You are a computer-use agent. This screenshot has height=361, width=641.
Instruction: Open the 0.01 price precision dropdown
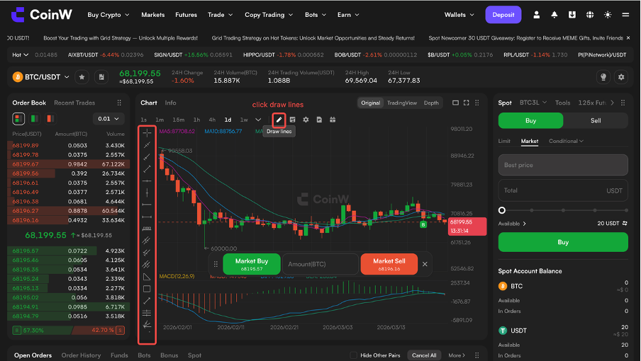(x=108, y=119)
